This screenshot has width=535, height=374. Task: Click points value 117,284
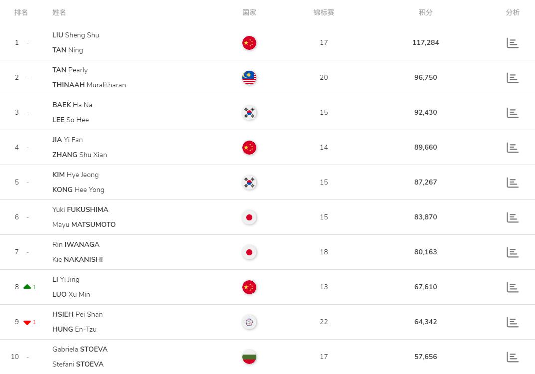(425, 43)
